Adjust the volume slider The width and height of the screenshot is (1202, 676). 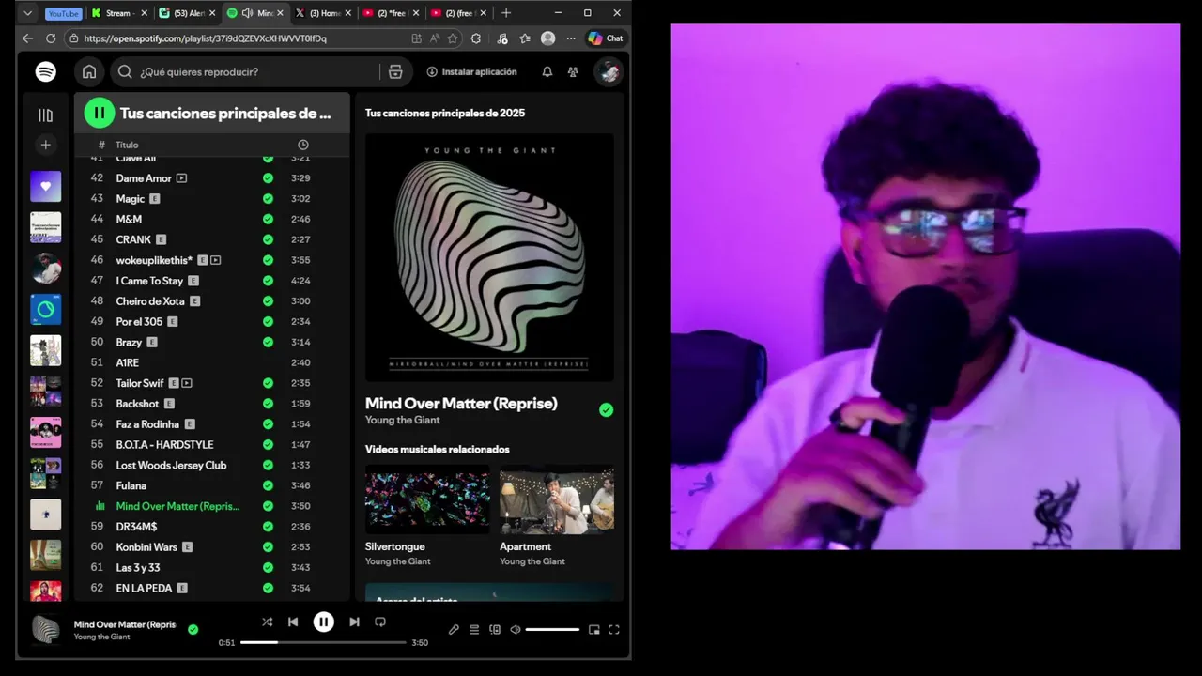click(552, 630)
